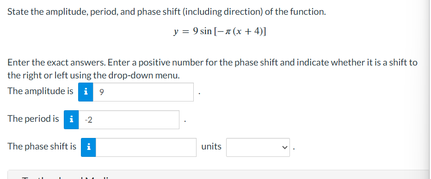Image resolution: width=431 pixels, height=179 pixels.
Task: Select the empty phase shift answer box
Action: click(146, 147)
